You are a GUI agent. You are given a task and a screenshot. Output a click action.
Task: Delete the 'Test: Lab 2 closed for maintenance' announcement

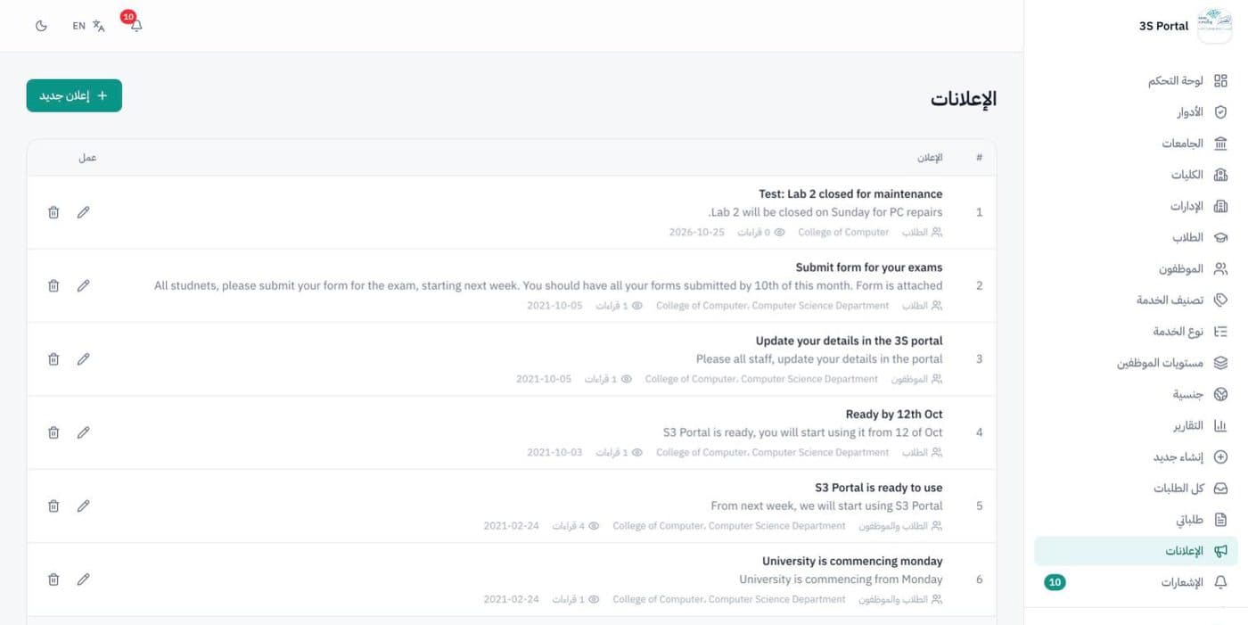(53, 212)
